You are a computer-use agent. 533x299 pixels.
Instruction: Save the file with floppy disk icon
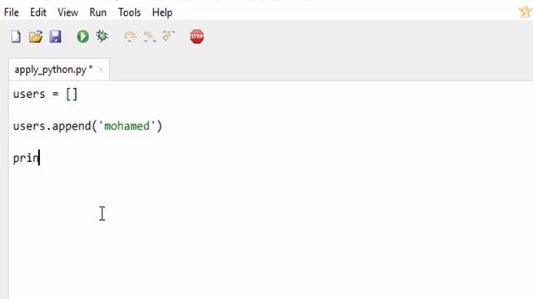56,37
